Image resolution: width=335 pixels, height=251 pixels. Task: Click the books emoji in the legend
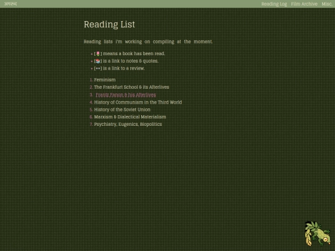click(98, 61)
